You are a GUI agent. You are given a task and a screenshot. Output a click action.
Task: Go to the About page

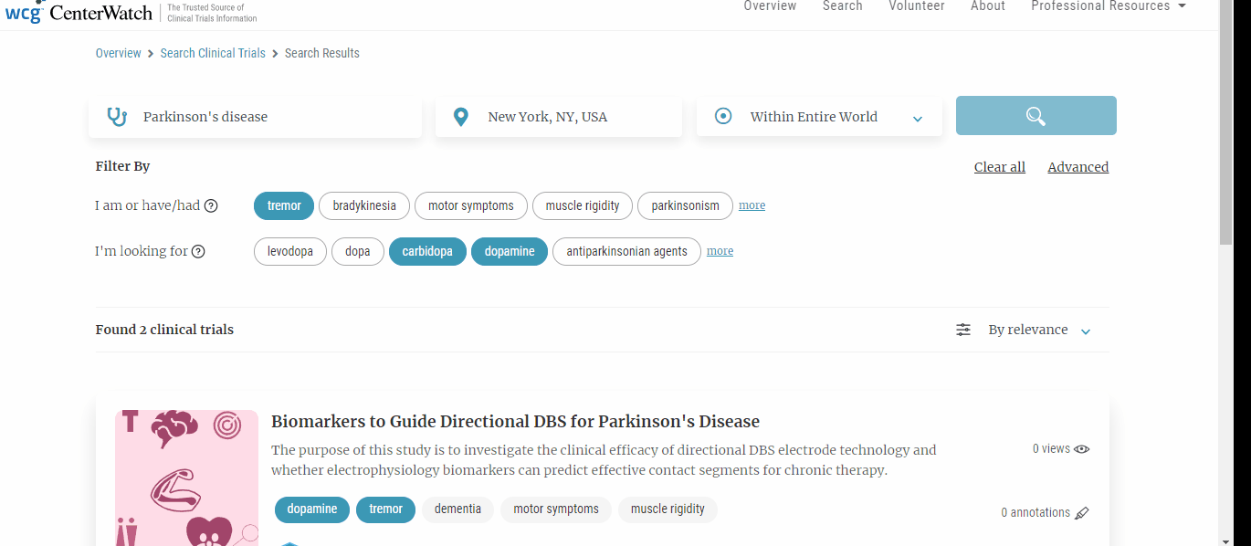(x=987, y=6)
